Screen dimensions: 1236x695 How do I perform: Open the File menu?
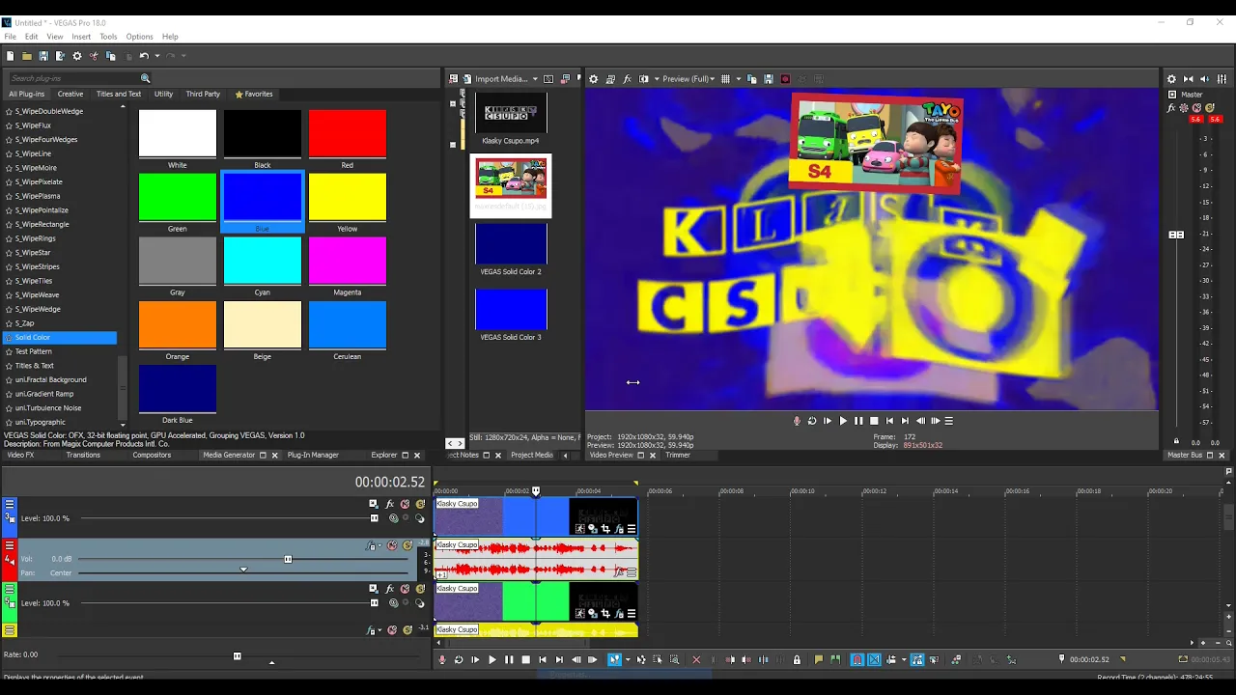pos(10,37)
